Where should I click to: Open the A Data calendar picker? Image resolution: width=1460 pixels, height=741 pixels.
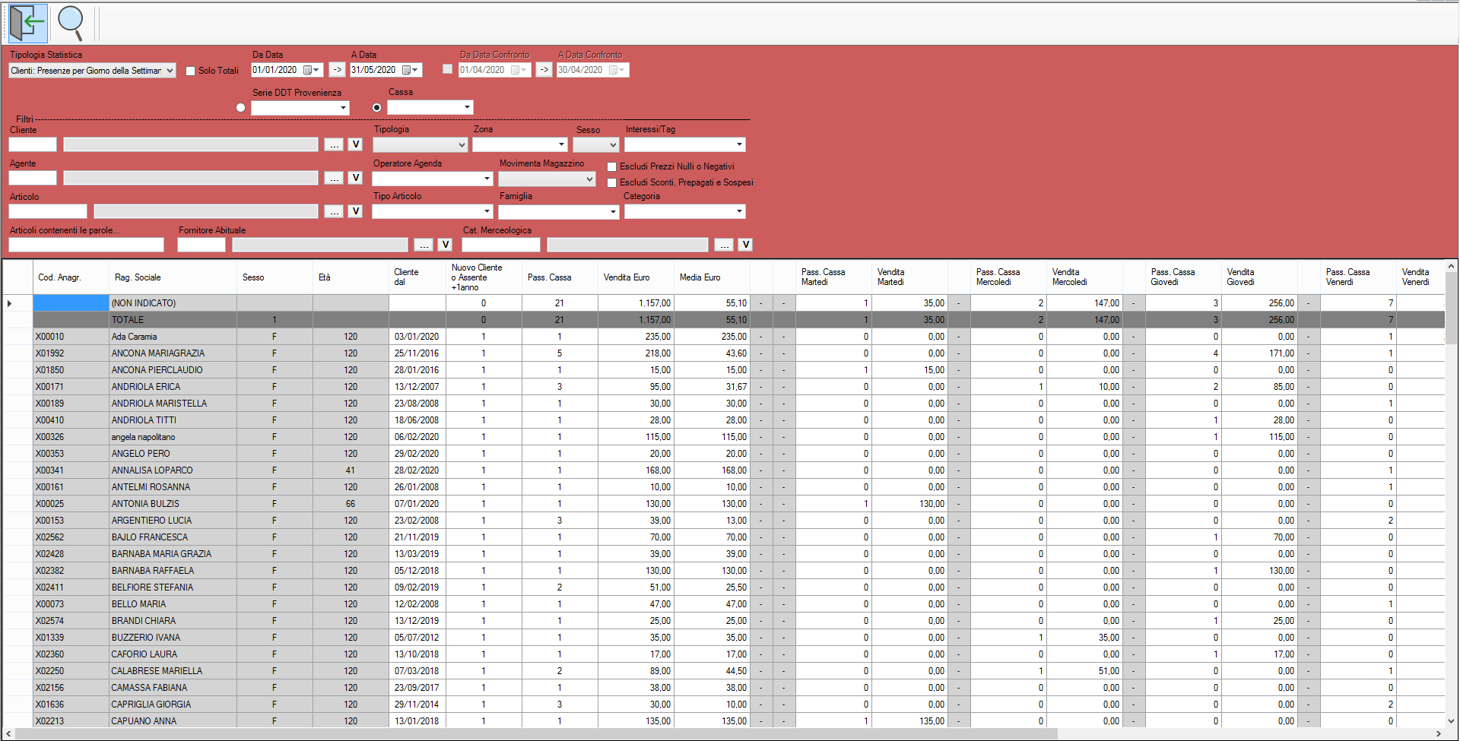pyautogui.click(x=410, y=70)
